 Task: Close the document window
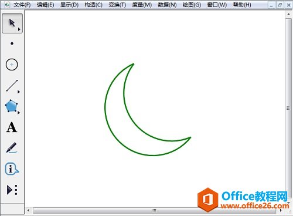[x=288, y=5]
